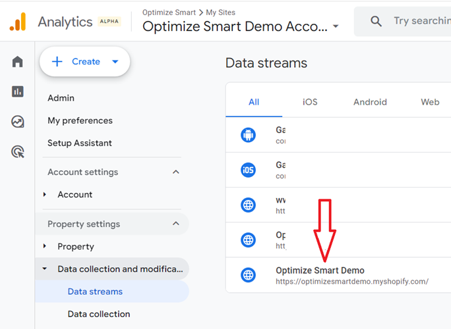451x329 pixels.
Task: Switch to the All tab
Action: [x=254, y=102]
